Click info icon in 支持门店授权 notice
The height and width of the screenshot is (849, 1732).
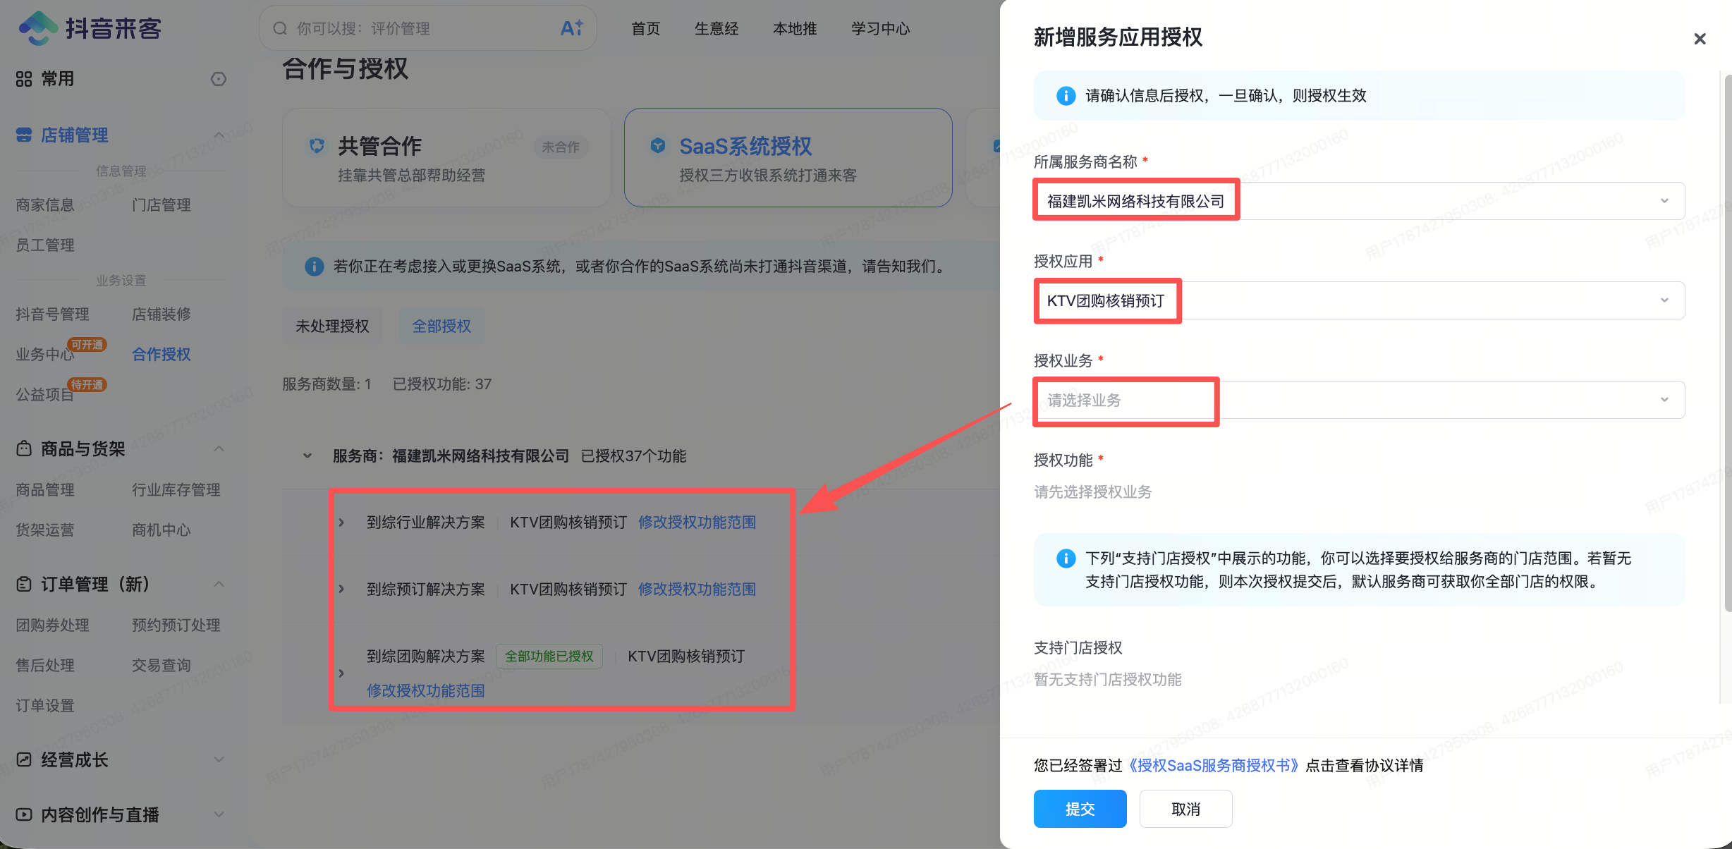click(1066, 558)
